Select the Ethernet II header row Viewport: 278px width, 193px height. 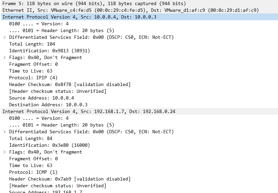click(x=140, y=10)
